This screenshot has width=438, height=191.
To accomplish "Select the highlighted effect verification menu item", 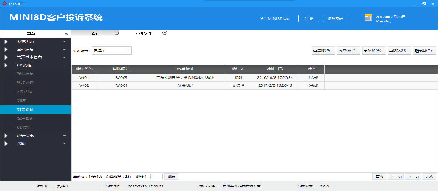I will pyautogui.click(x=35, y=110).
